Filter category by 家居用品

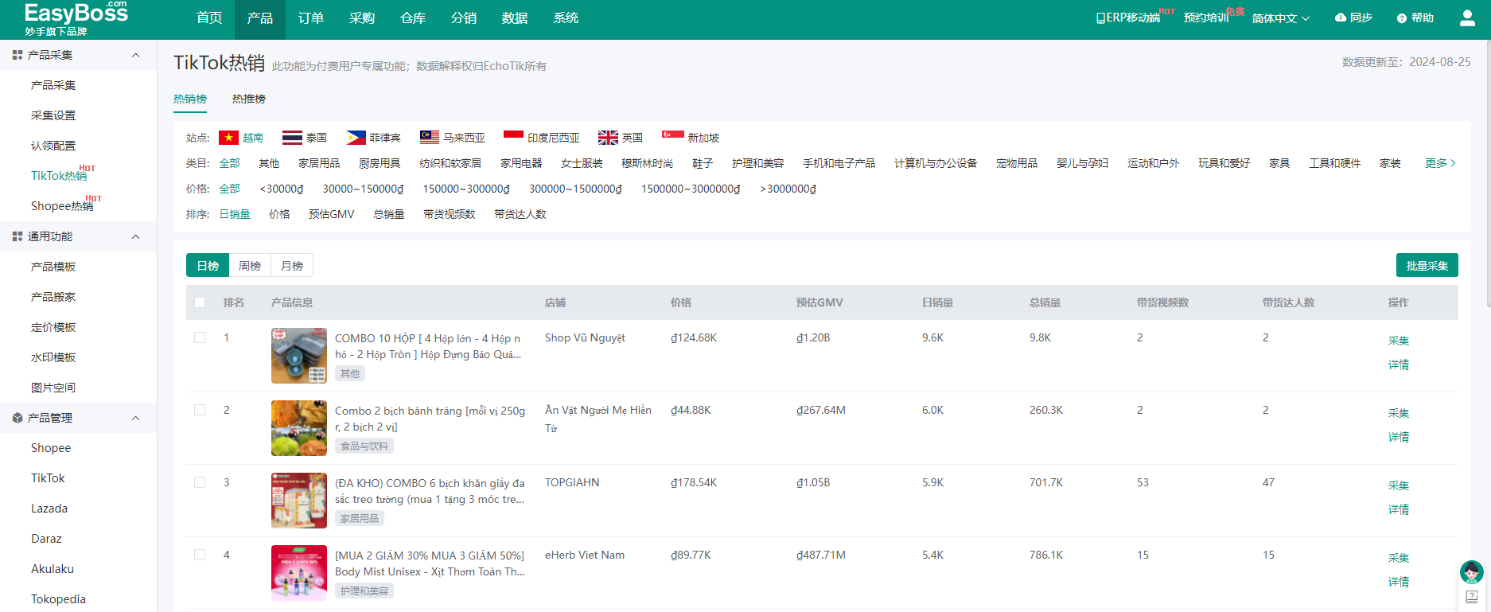pyautogui.click(x=319, y=163)
